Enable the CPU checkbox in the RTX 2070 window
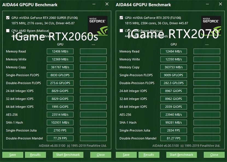This screenshot has width=227, height=162. pyautogui.click(x=121, y=31)
